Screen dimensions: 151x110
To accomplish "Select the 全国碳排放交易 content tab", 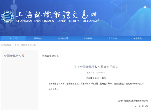I will coord(50,56).
